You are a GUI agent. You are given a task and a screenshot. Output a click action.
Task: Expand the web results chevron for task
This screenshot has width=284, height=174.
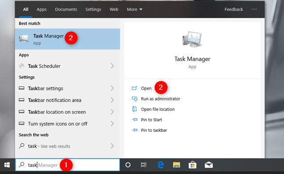click(112, 146)
